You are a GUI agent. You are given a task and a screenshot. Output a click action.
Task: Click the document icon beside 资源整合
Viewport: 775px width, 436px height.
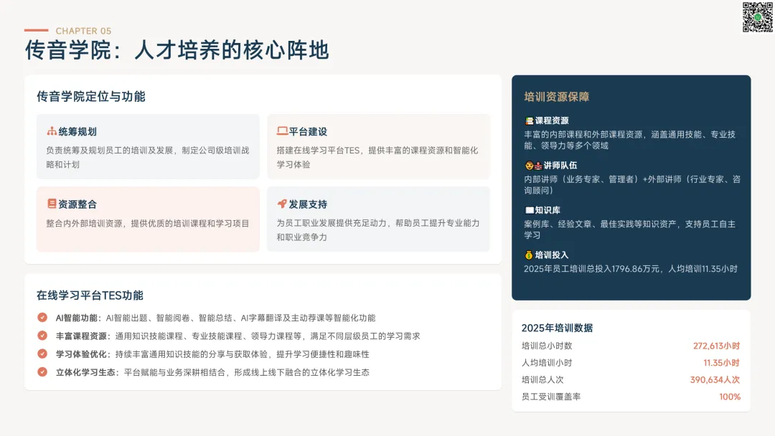coord(52,204)
